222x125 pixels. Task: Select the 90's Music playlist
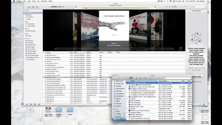tap(30, 43)
